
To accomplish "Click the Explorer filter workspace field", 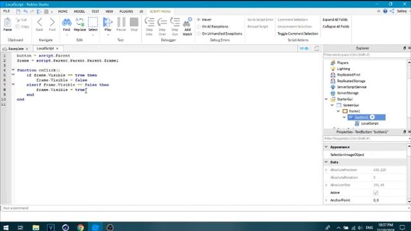I will (x=365, y=55).
